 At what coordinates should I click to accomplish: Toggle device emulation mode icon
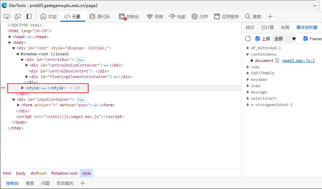(18, 16)
